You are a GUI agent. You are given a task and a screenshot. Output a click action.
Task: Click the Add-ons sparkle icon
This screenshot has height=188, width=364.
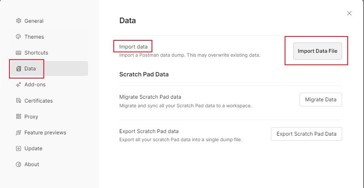click(18, 85)
